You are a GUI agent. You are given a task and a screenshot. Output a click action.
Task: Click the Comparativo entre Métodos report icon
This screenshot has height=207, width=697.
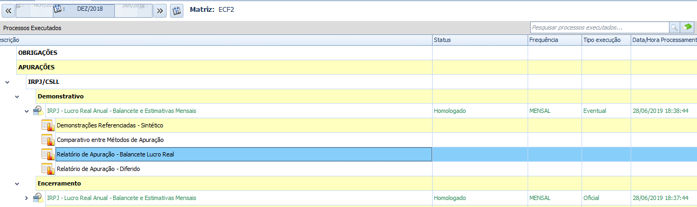coord(47,140)
